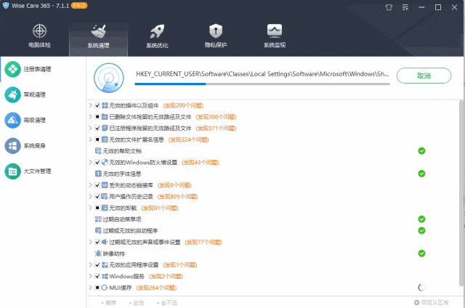465x308 pixels.
Task: Expand the 无效的Windows防火墙设置 row
Action: [x=90, y=162]
